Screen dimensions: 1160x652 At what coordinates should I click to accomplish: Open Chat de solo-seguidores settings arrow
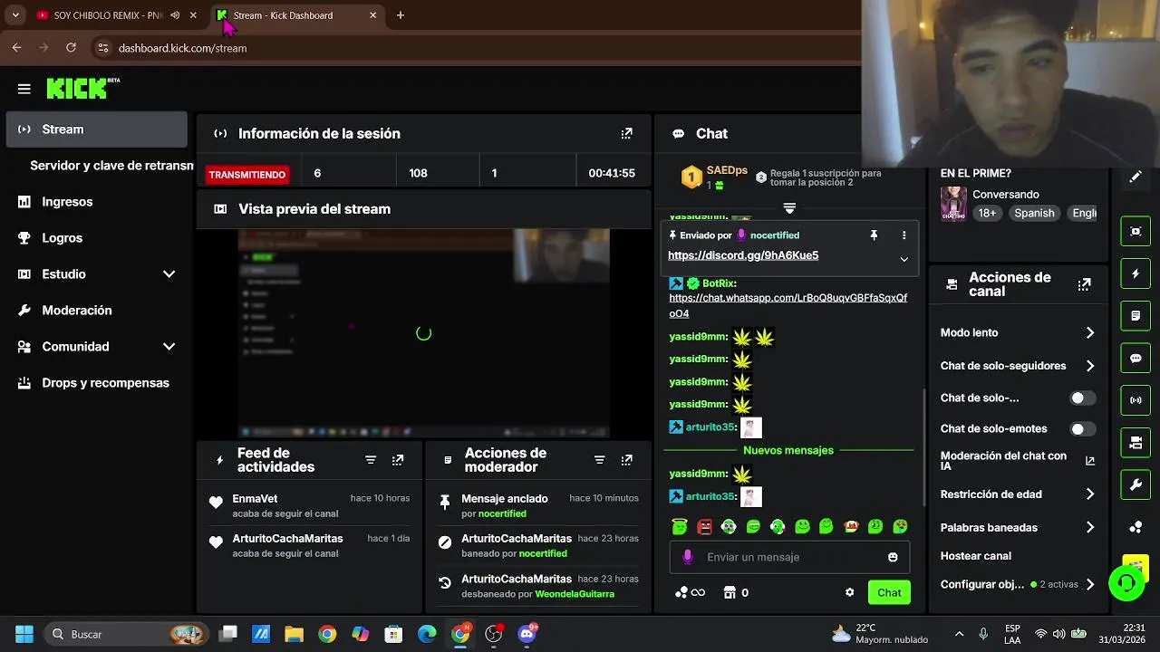pos(1090,366)
